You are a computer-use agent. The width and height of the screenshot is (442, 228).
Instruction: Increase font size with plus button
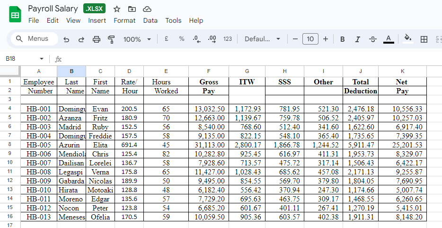(325, 39)
